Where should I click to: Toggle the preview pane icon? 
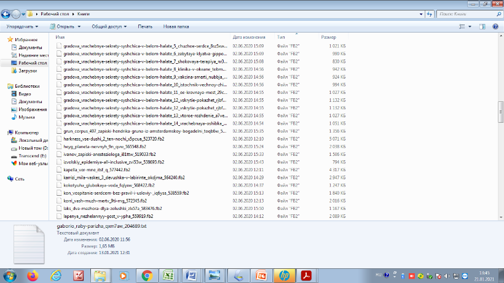coord(481,26)
